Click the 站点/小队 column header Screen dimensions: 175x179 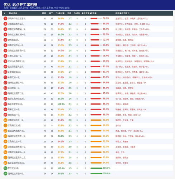click(x=13, y=13)
